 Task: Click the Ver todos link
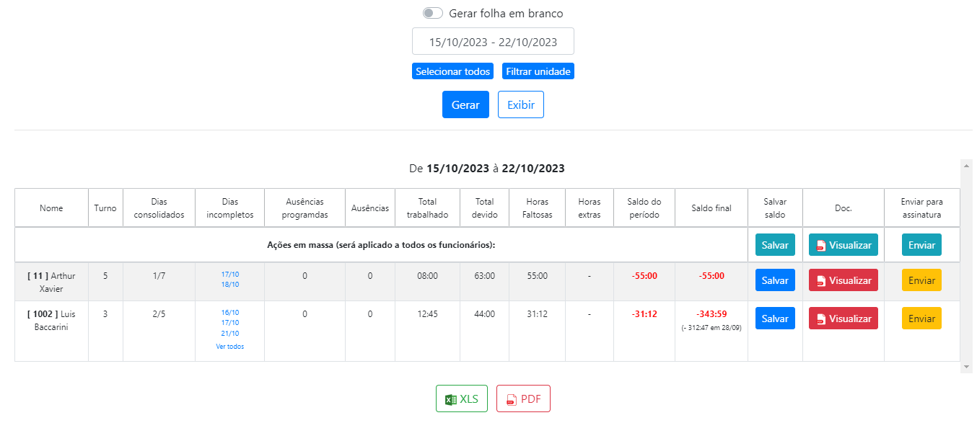(230, 347)
